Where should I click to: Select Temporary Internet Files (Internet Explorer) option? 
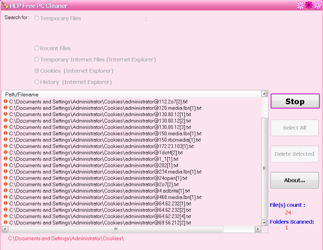pos(37,60)
